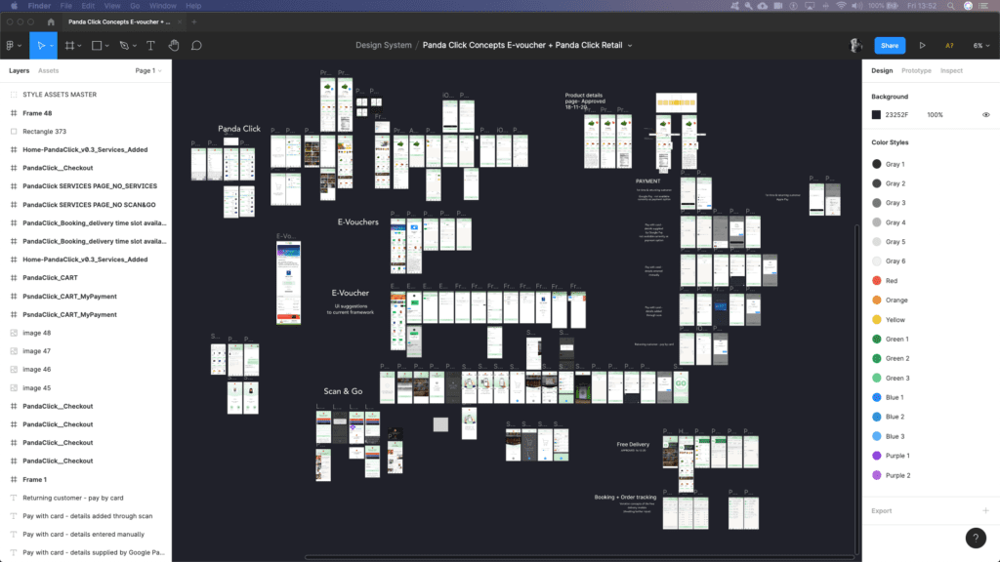Expand the shape tools dropdown arrow
This screenshot has width=1000, height=562.
tap(106, 46)
